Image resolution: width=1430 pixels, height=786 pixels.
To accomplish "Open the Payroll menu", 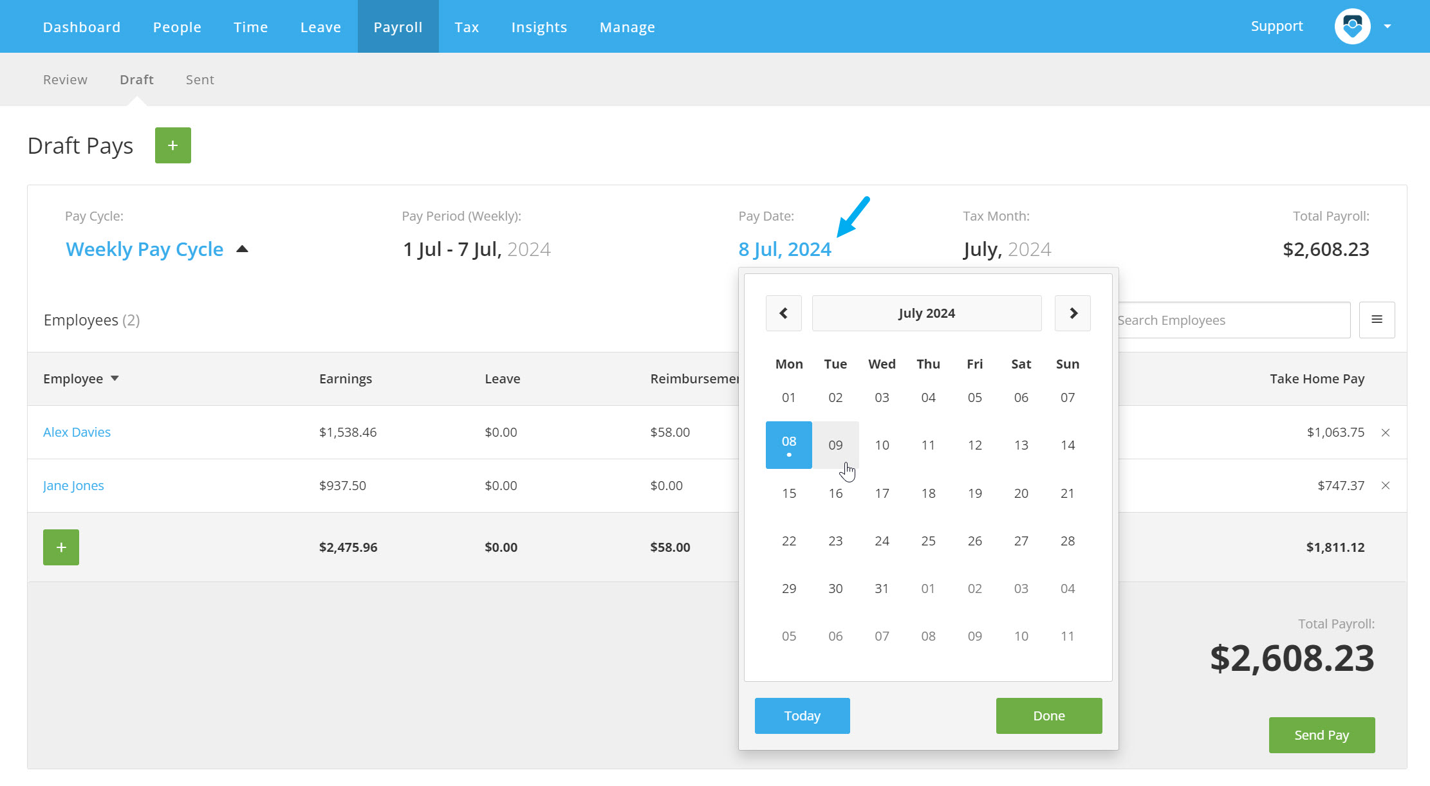I will click(398, 27).
